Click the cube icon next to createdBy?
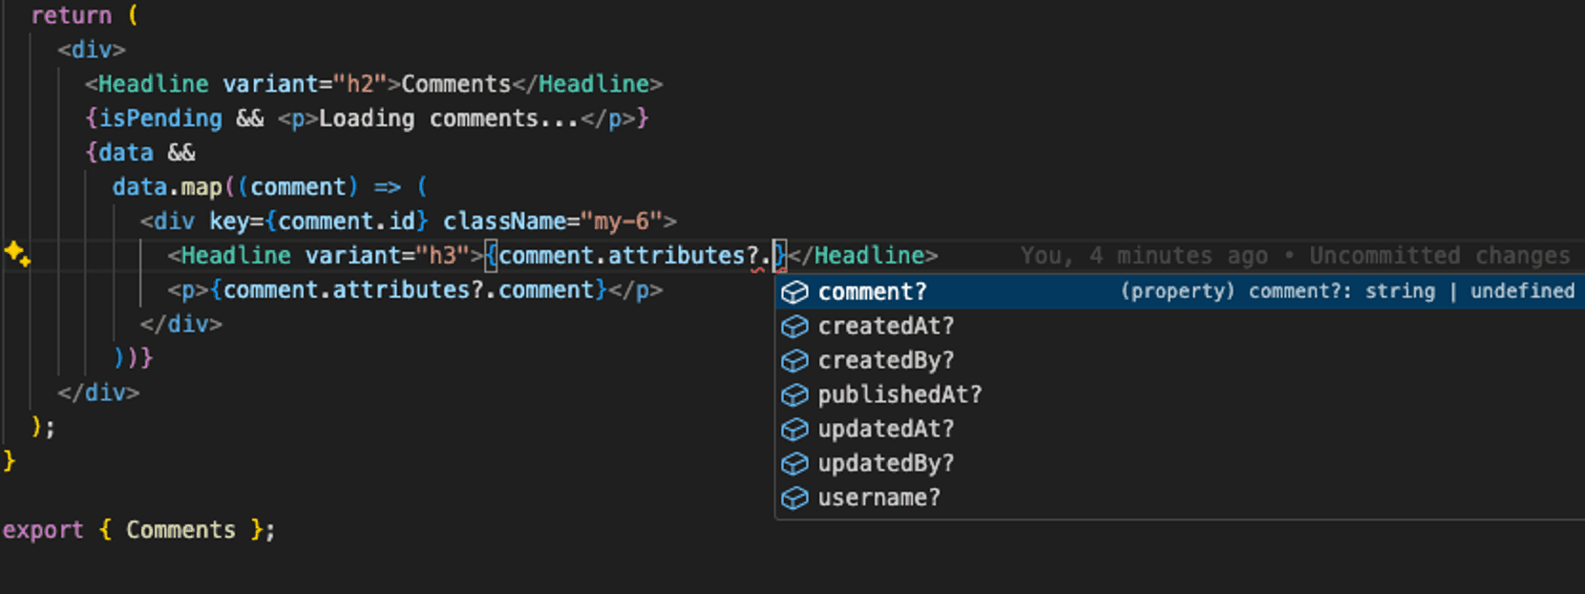The width and height of the screenshot is (1585, 594). pos(794,361)
